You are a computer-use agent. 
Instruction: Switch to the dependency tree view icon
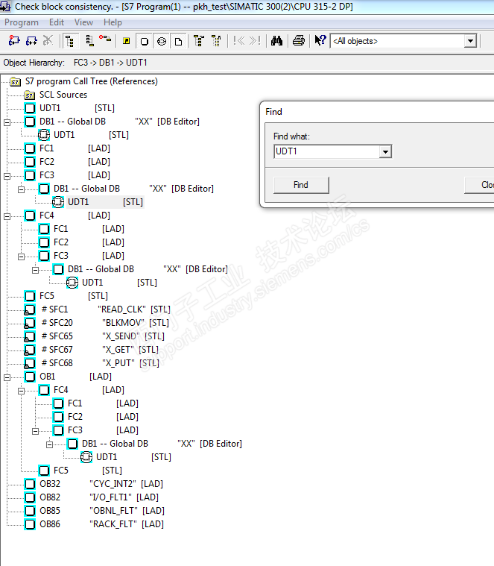click(x=89, y=41)
